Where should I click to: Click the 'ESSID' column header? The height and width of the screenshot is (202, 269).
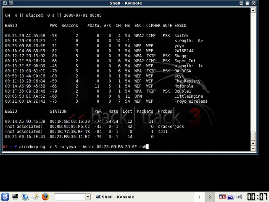click(x=180, y=25)
